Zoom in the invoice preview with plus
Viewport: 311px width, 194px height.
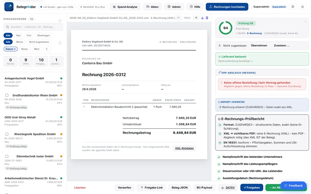[196, 18]
